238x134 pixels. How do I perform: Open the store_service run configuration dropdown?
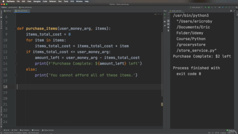[x=196, y=7]
